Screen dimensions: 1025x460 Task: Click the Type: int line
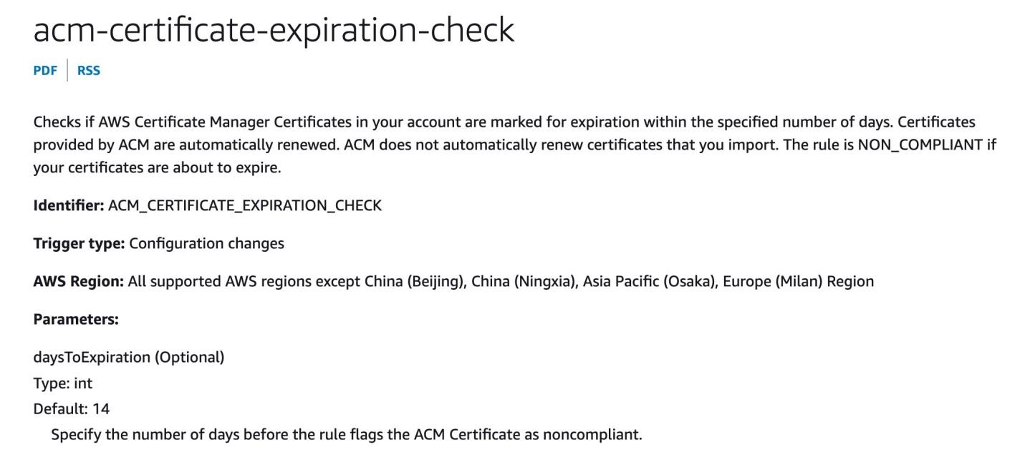pyautogui.click(x=63, y=383)
